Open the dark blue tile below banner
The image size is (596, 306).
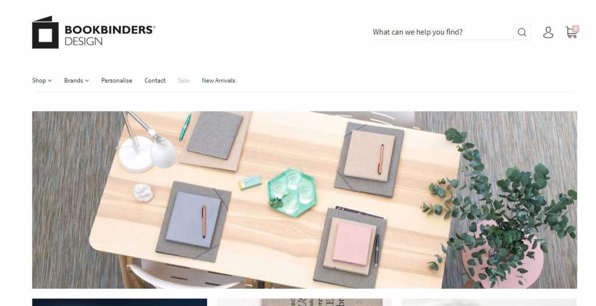(120, 302)
